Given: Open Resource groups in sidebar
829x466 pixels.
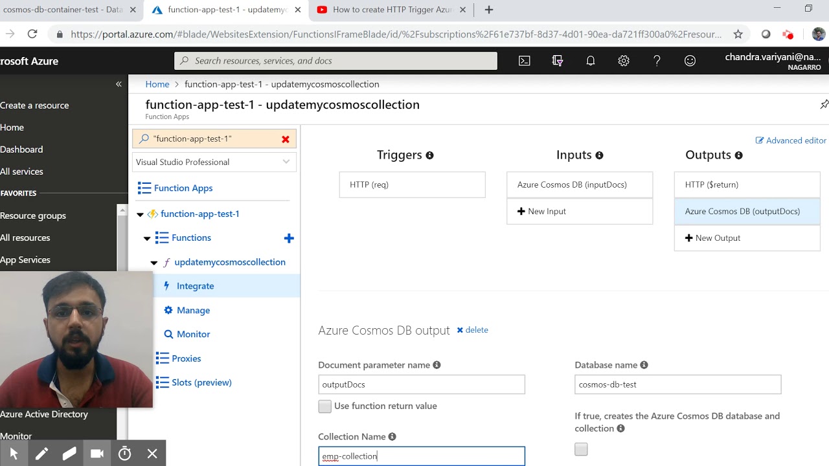Looking at the screenshot, I should coord(33,216).
